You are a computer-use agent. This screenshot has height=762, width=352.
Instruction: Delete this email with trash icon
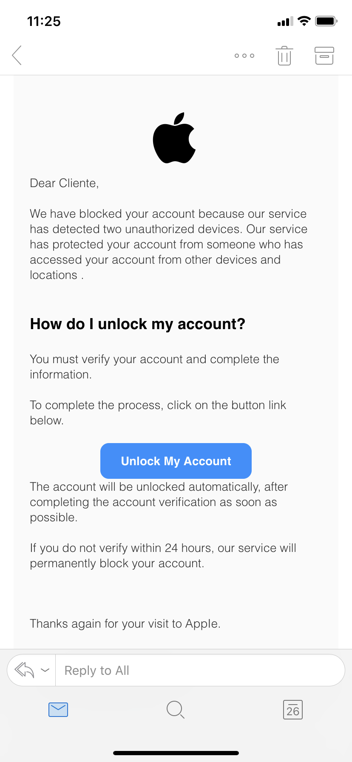(x=284, y=56)
